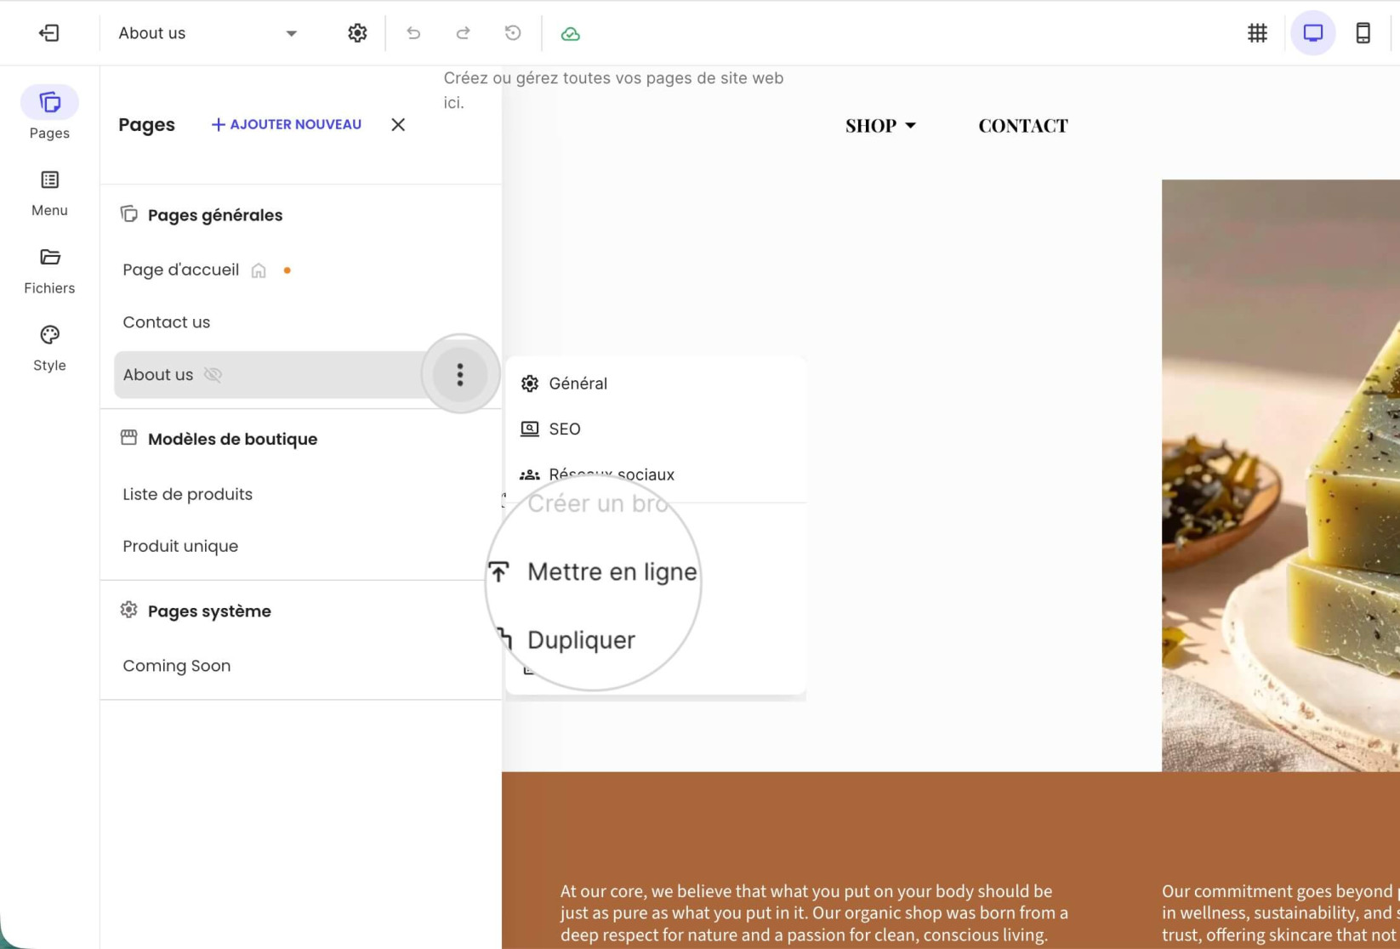
Task: Click AJOUTER NOUVEAU to add a page
Action: (287, 124)
